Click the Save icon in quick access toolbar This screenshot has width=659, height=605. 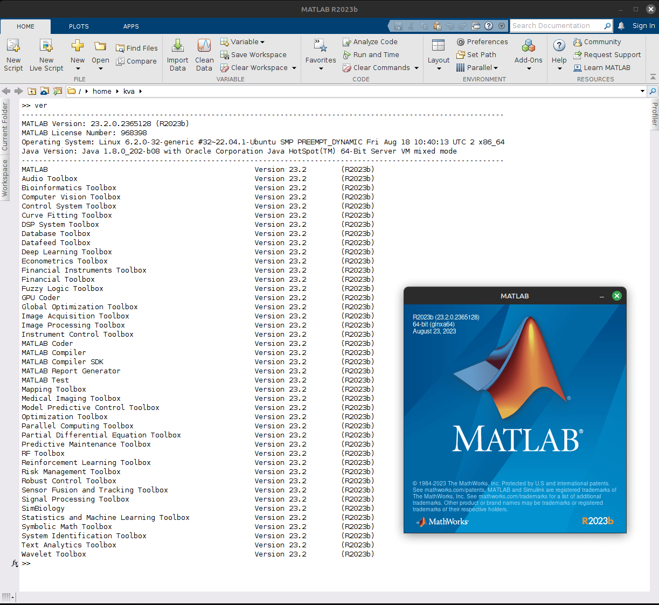tap(398, 26)
